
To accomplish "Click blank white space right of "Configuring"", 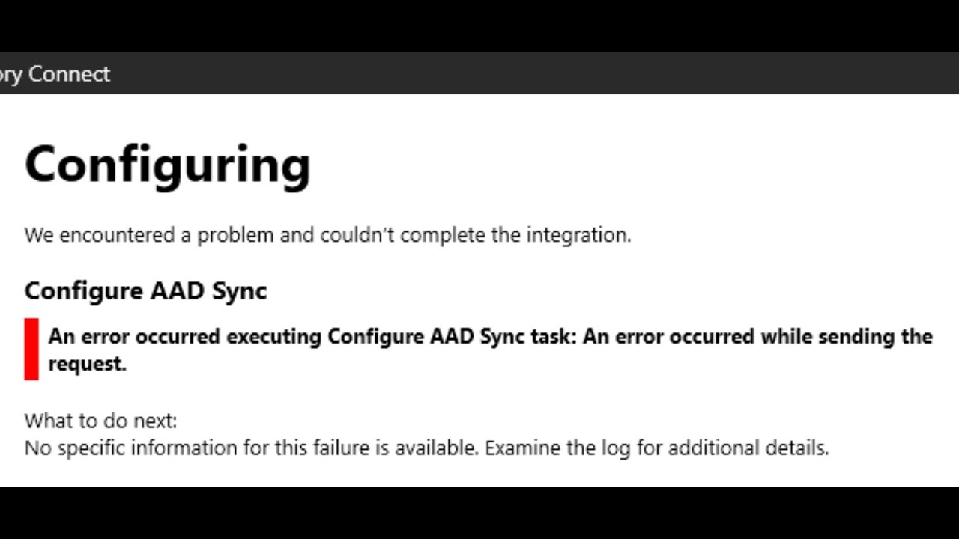I will 599,163.
